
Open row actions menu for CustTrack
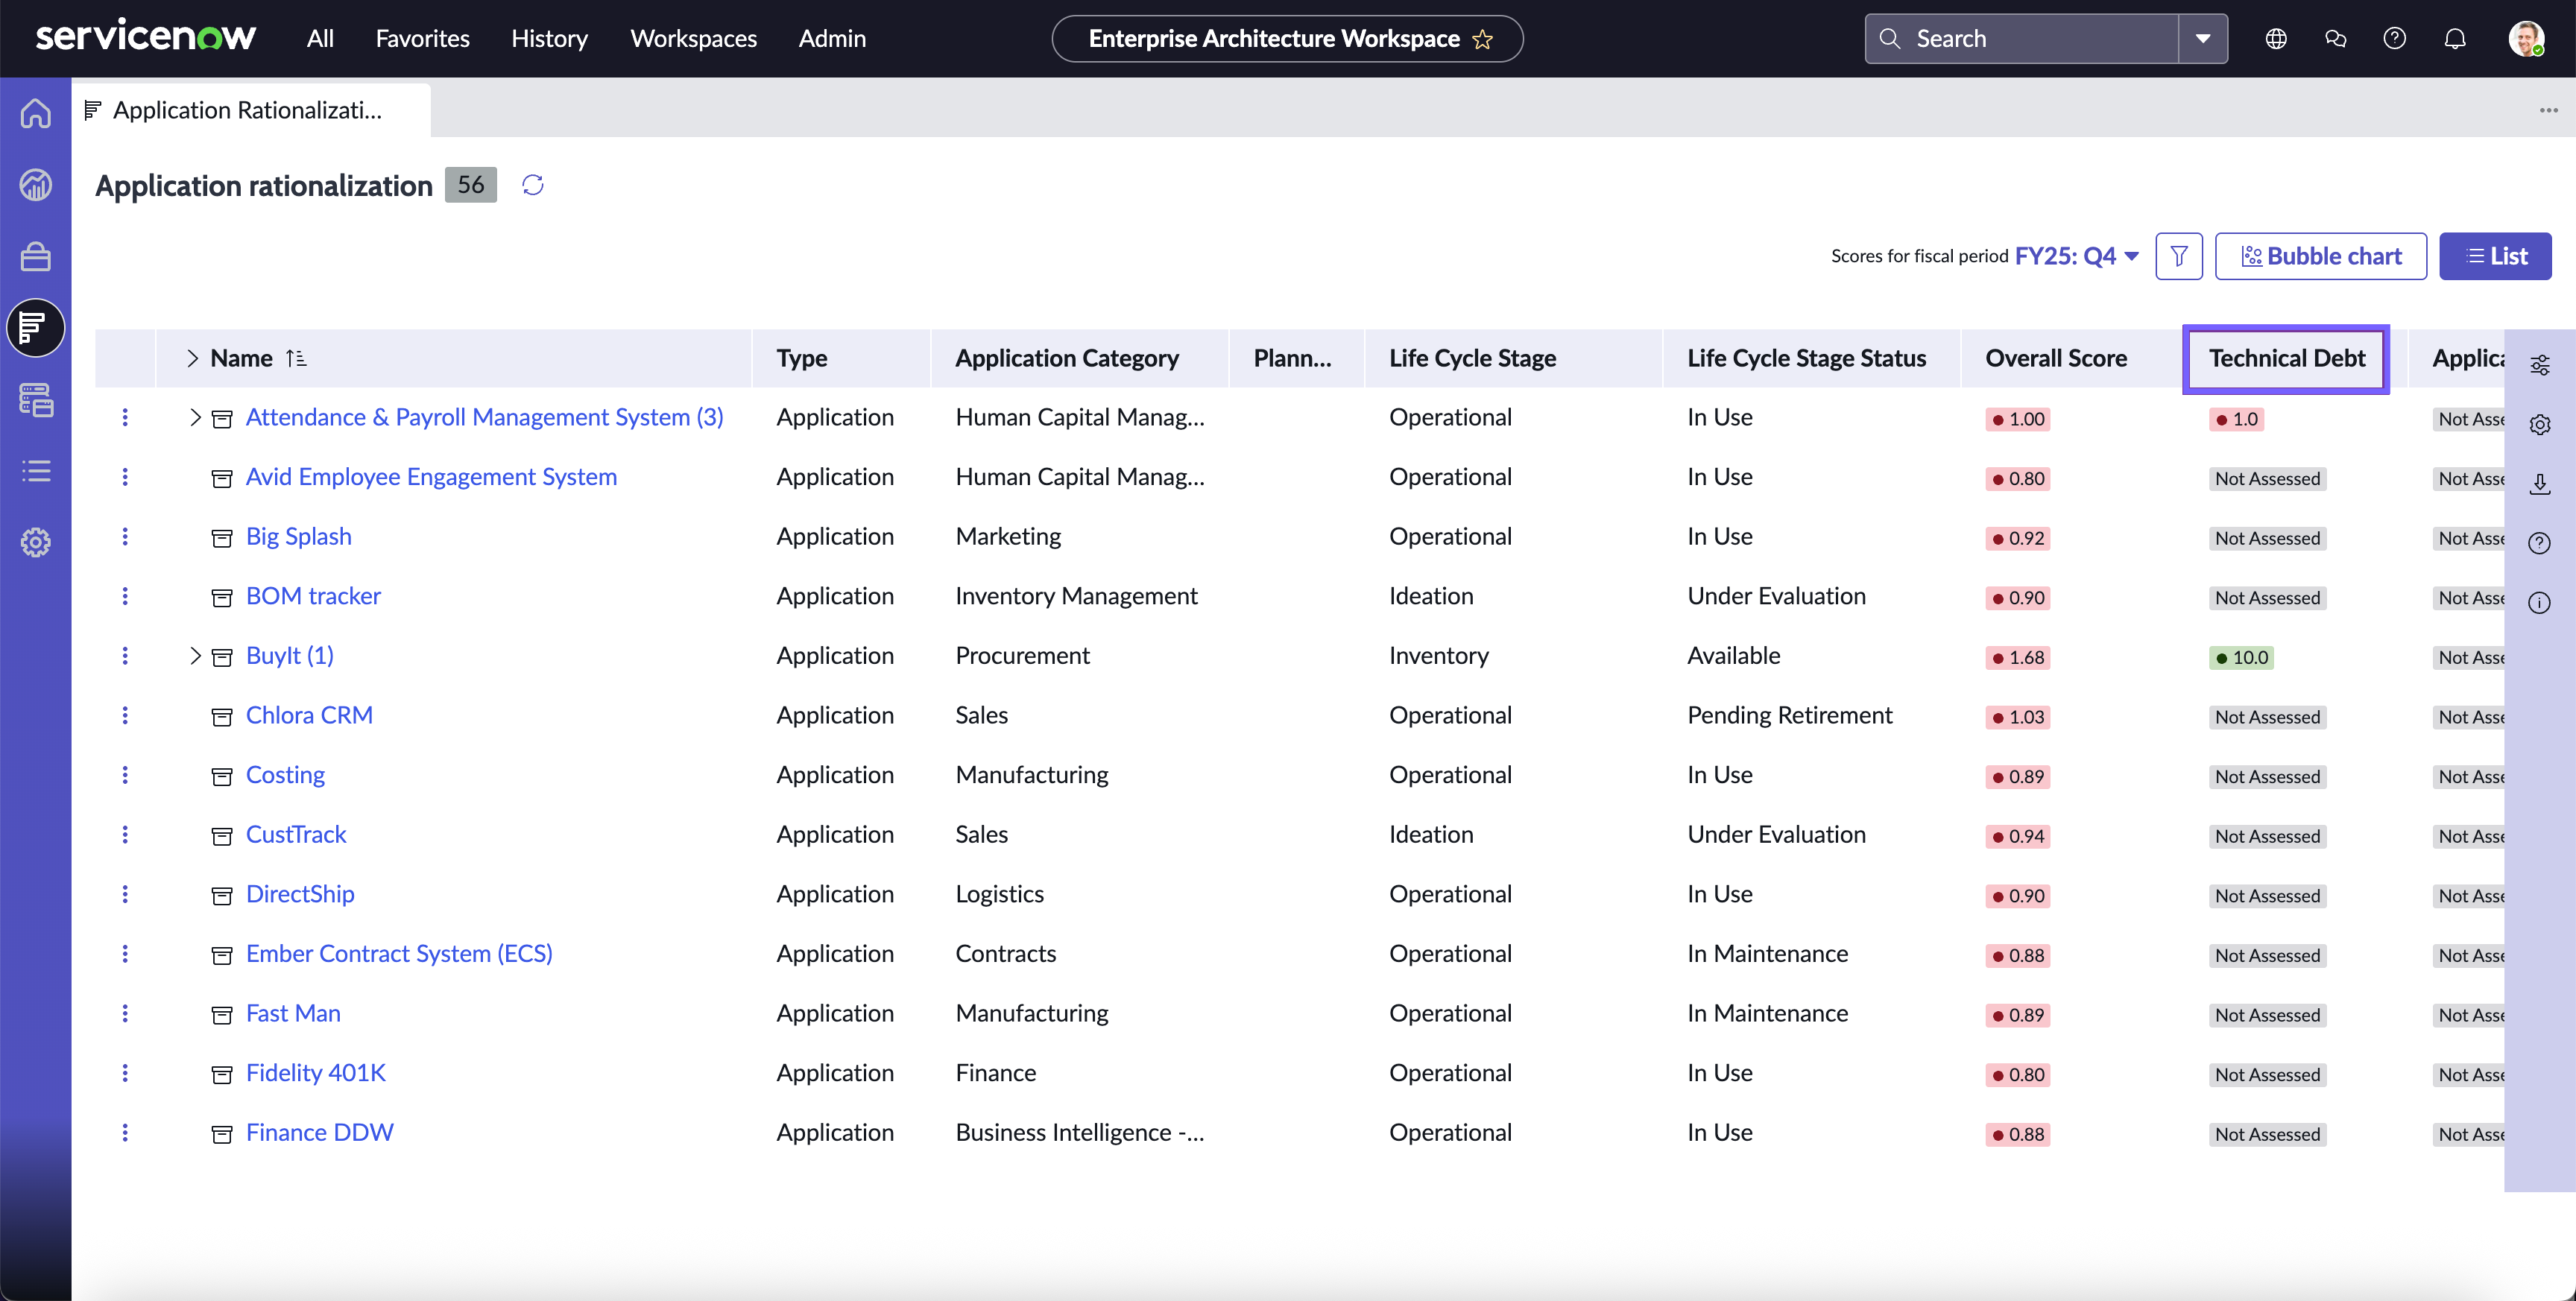pos(125,835)
